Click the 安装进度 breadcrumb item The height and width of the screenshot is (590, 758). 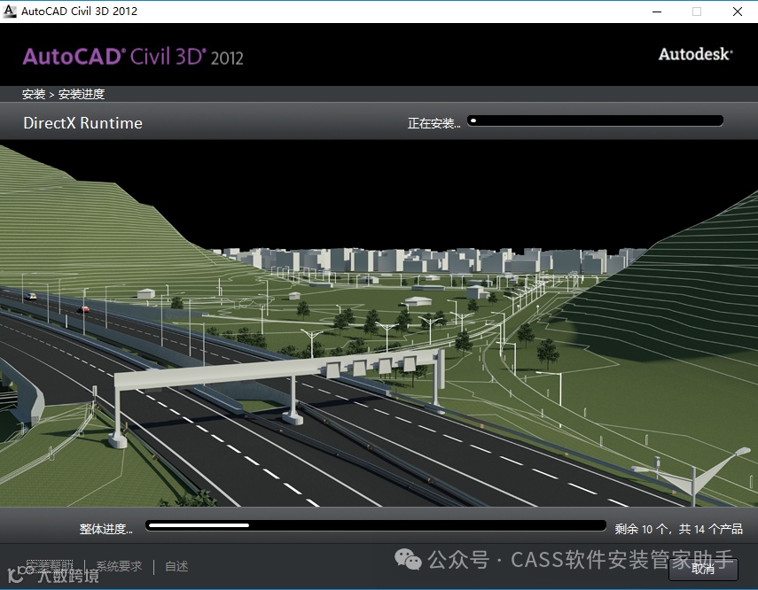[82, 94]
